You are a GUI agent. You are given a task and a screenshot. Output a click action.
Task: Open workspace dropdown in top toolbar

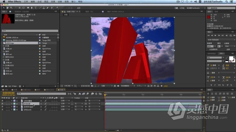click(x=196, y=8)
